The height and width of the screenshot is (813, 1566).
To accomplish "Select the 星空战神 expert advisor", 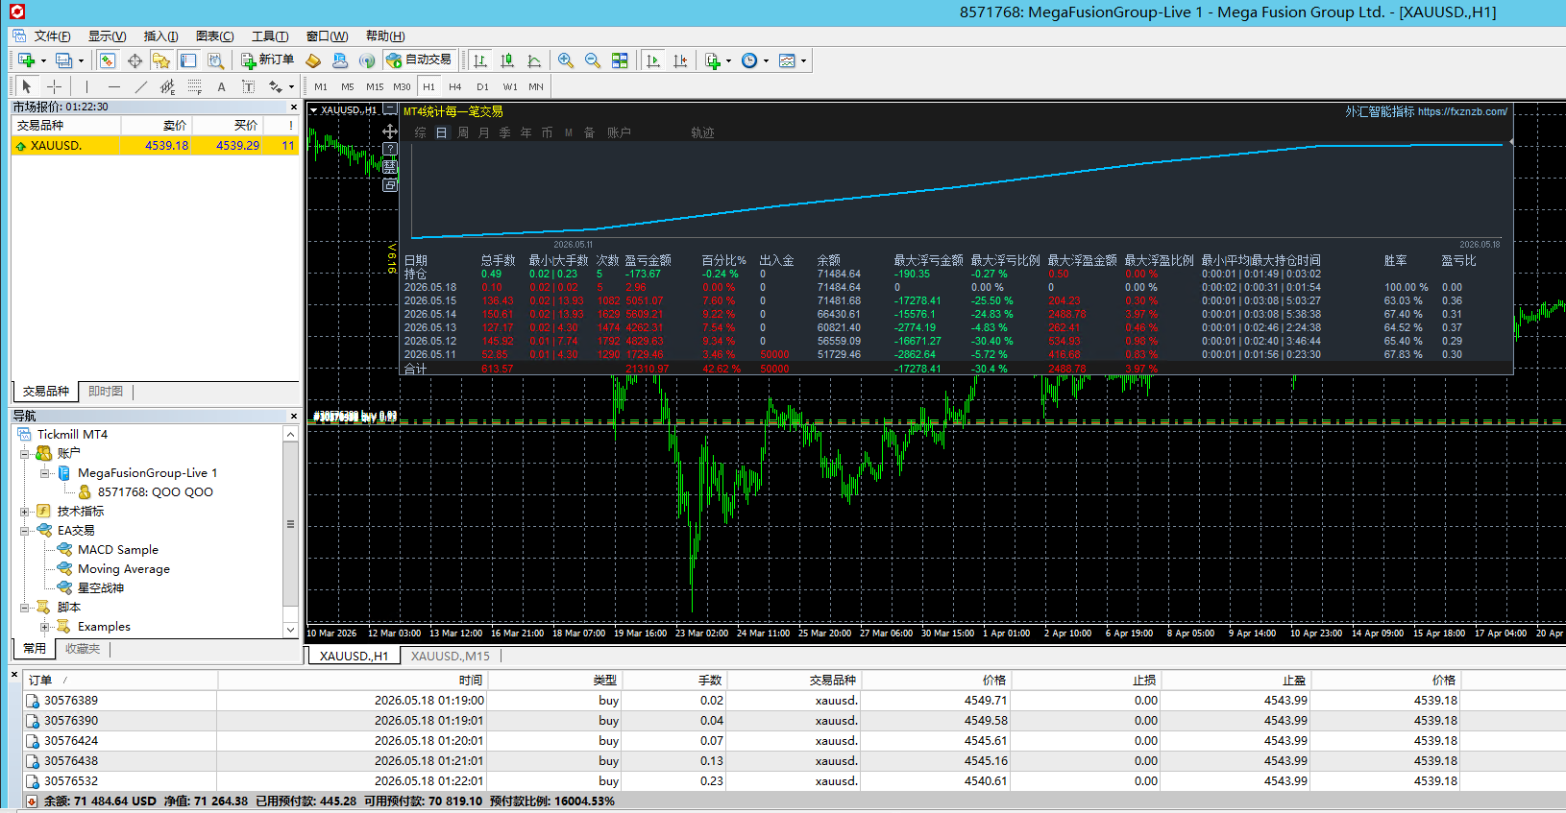I will coord(100,588).
